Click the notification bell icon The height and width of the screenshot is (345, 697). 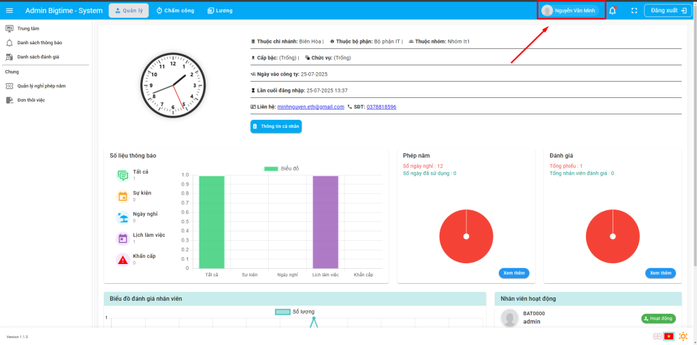click(x=612, y=10)
